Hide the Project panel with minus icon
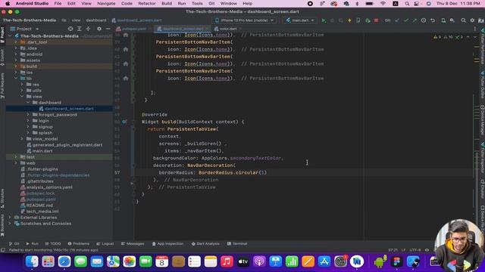The width and height of the screenshot is (485, 272). [108, 29]
